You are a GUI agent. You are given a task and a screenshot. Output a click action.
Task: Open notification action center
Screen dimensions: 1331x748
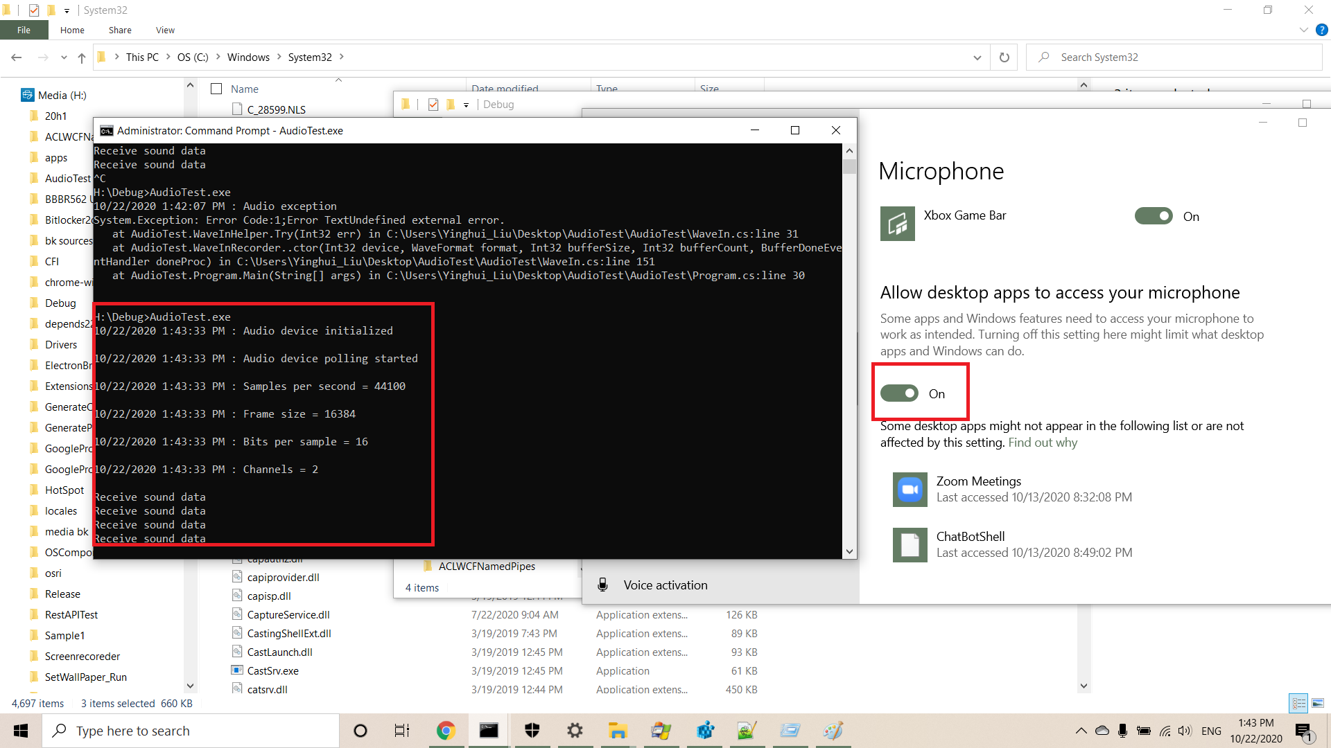click(x=1304, y=731)
